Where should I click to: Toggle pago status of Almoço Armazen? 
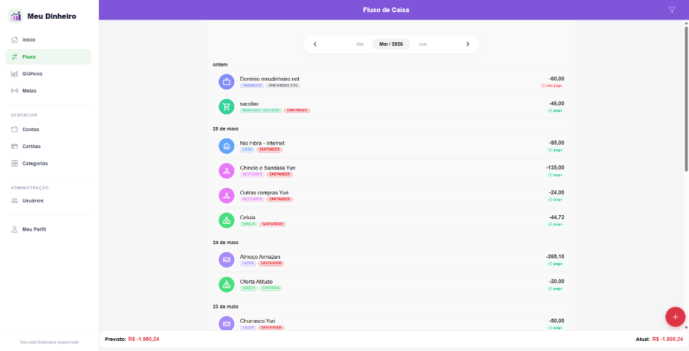coord(555,264)
